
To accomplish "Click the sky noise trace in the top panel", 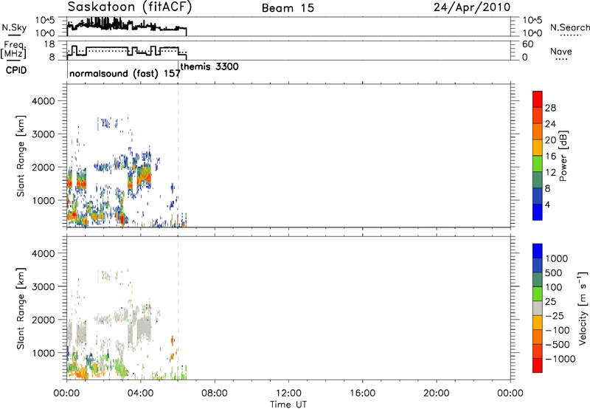I will (126, 26).
